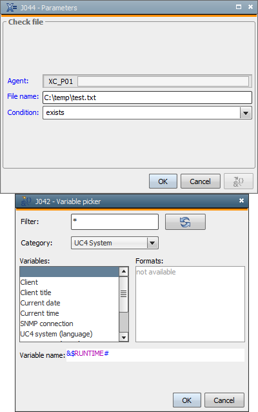Image resolution: width=258 pixels, height=412 pixels.
Task: Click OK in the Parameters dialog
Action: [163, 181]
